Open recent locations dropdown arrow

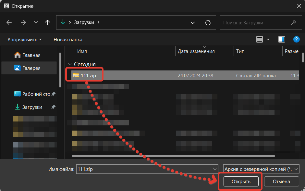36,23
